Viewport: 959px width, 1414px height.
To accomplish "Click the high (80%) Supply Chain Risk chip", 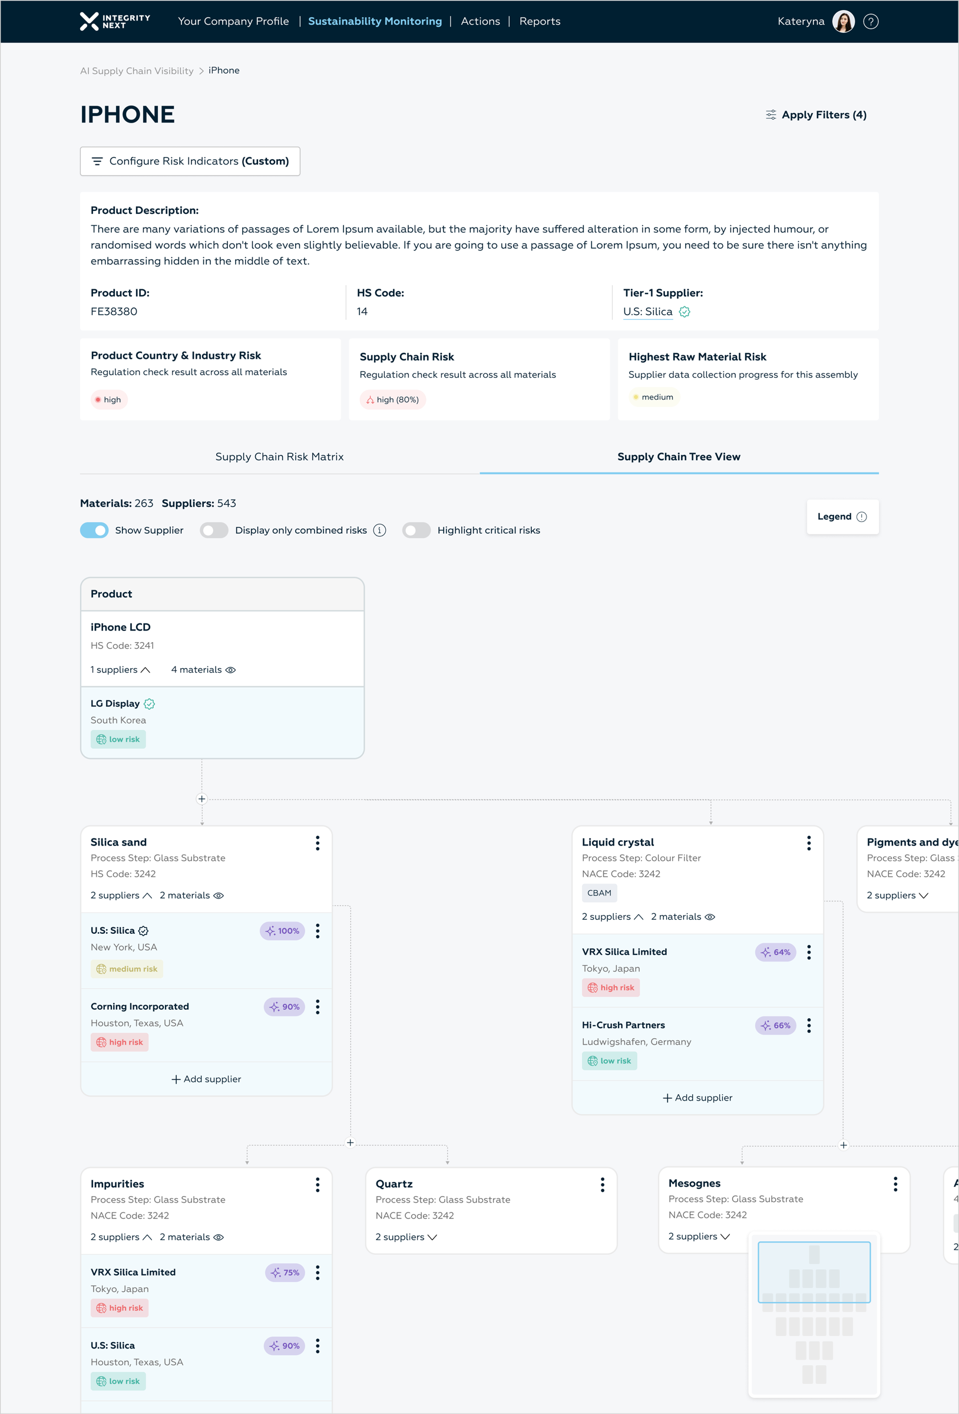I will coord(392,399).
